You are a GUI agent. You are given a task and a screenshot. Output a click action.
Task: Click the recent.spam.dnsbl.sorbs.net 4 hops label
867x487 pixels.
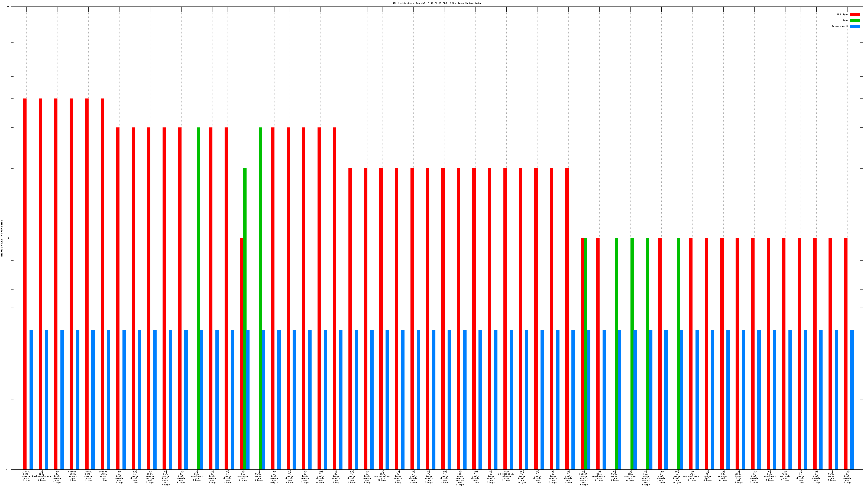584,478
